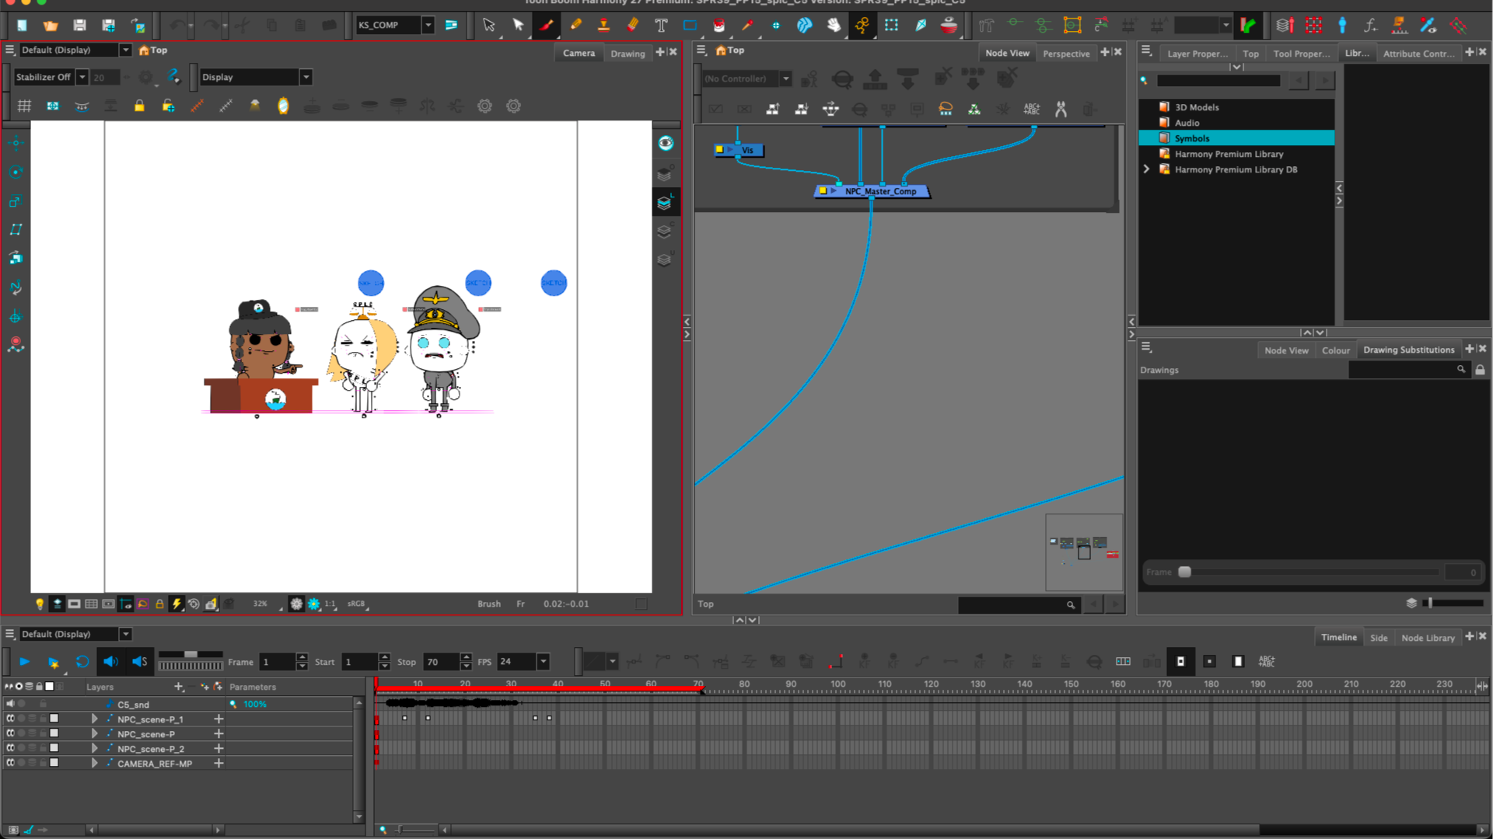Toggle loop playback button
The height and width of the screenshot is (839, 1493).
click(82, 662)
